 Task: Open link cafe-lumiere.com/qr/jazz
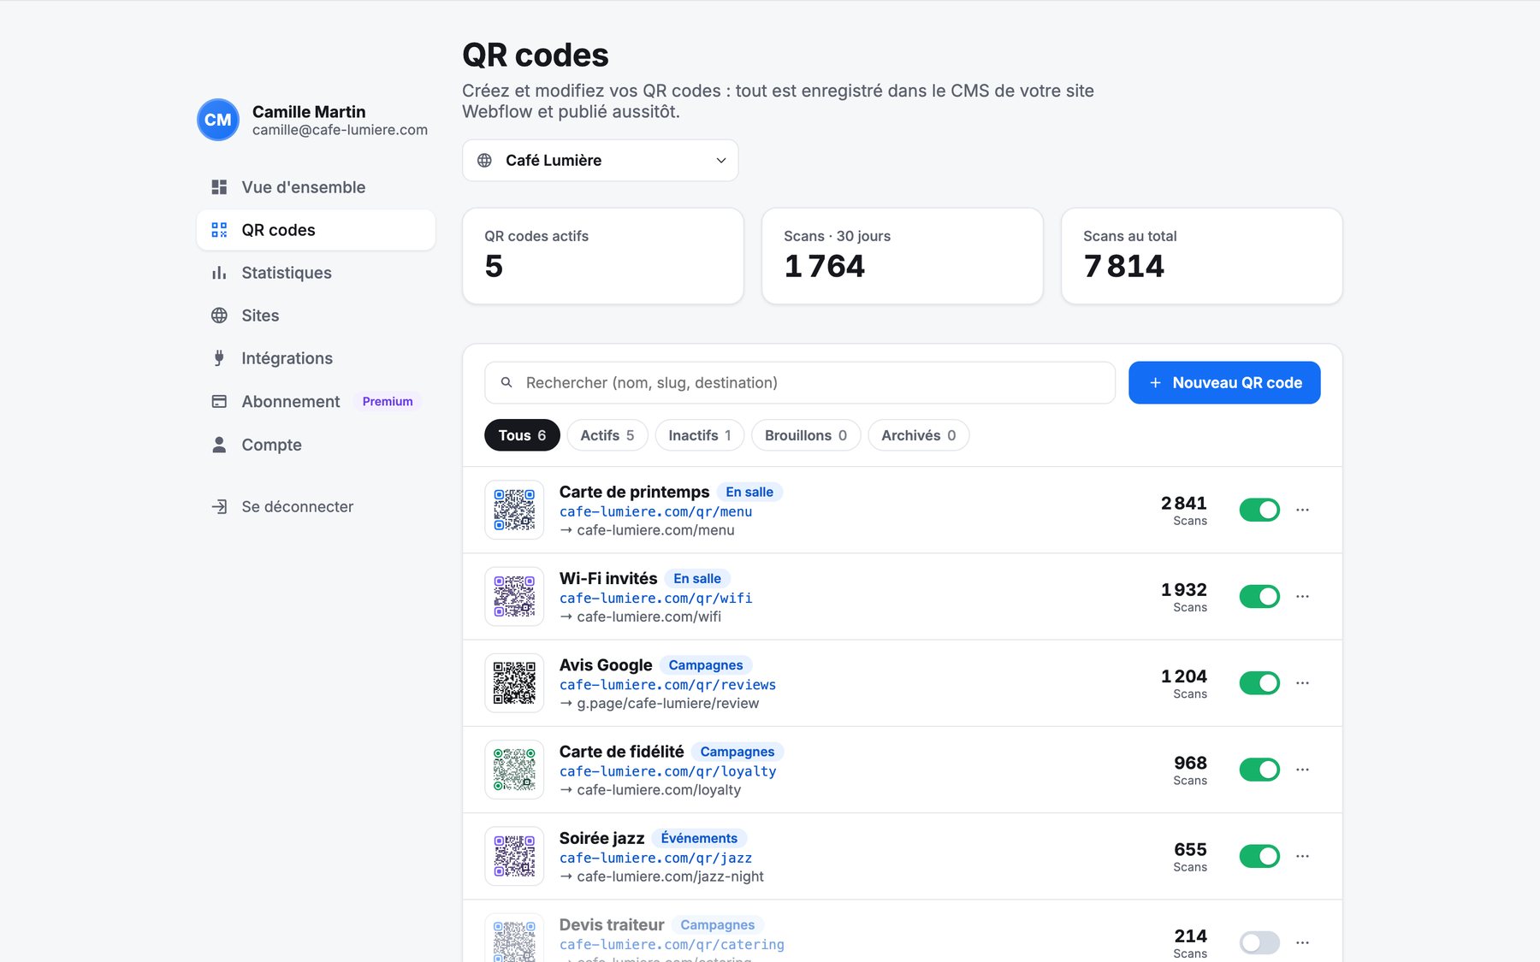click(656, 858)
